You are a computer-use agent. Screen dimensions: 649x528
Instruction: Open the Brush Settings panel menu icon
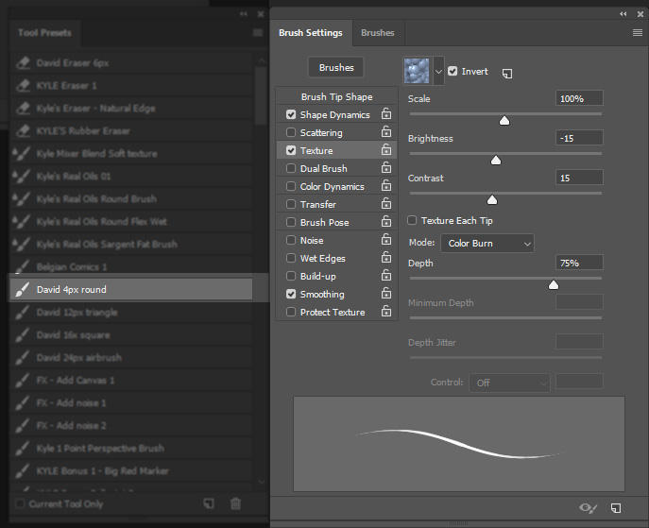638,32
